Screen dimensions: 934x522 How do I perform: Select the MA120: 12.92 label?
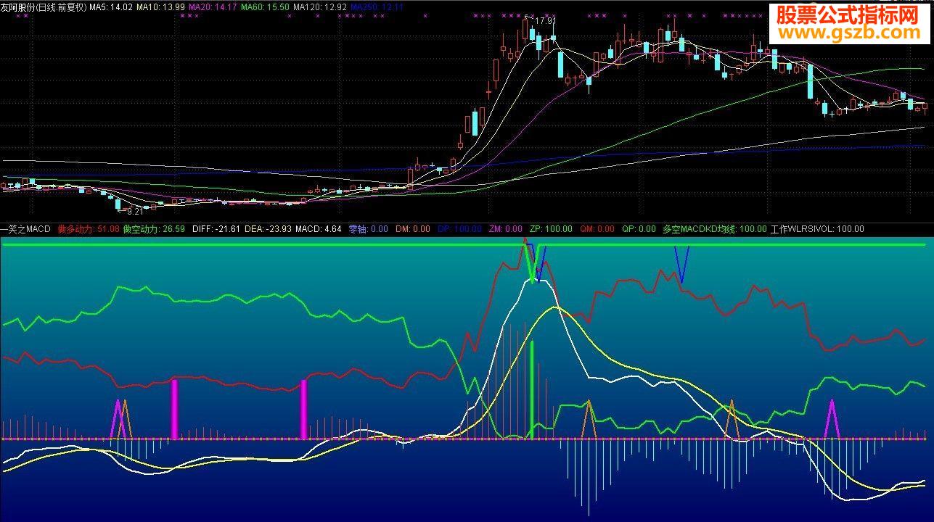click(x=319, y=7)
